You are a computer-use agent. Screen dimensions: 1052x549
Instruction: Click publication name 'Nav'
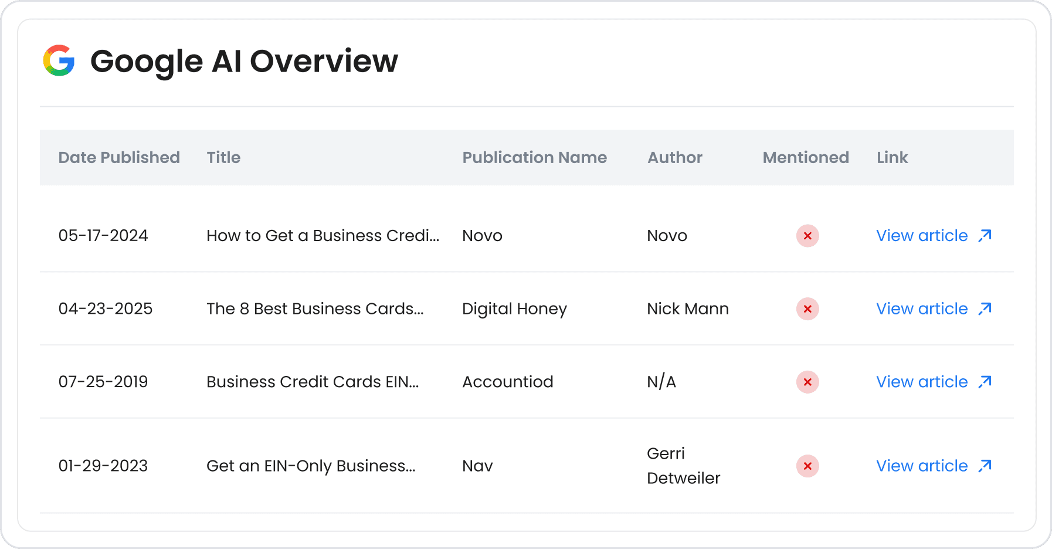[x=477, y=466]
